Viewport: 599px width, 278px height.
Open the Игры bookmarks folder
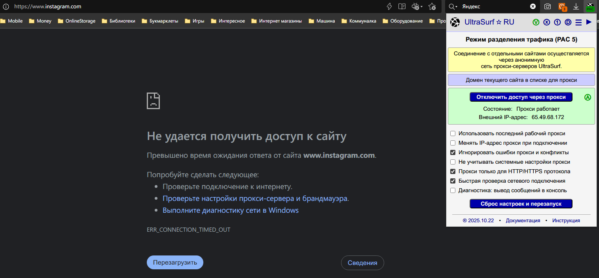[x=194, y=21]
